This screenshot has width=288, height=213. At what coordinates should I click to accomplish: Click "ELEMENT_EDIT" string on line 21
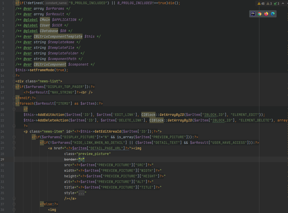click(245, 115)
